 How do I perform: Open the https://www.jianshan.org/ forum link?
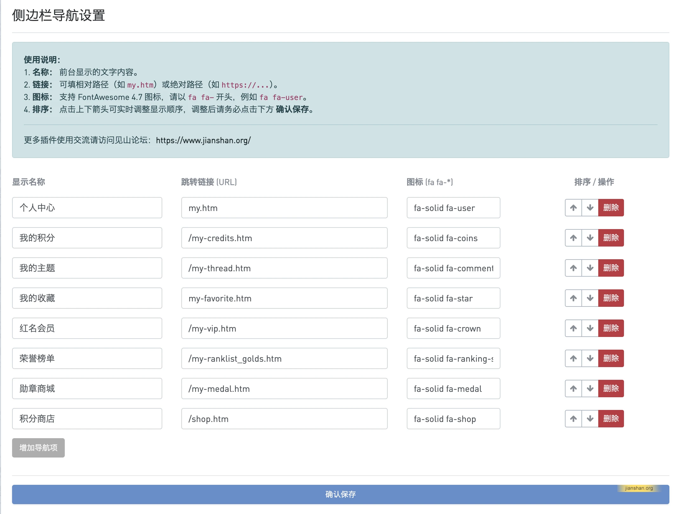(203, 140)
